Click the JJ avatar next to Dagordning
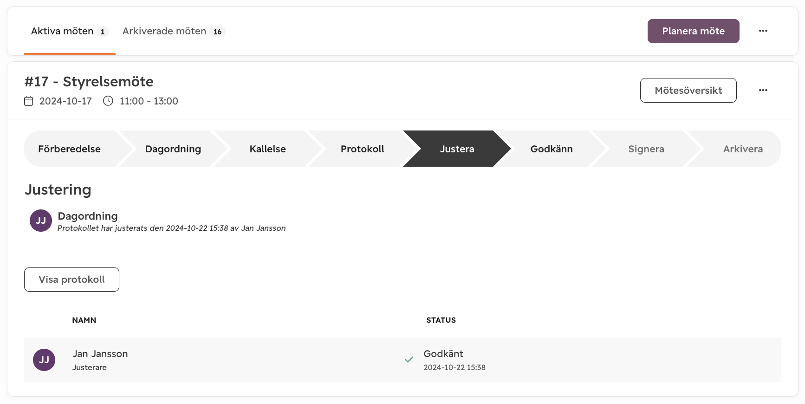Viewport: 805px width, 404px height. [x=41, y=221]
